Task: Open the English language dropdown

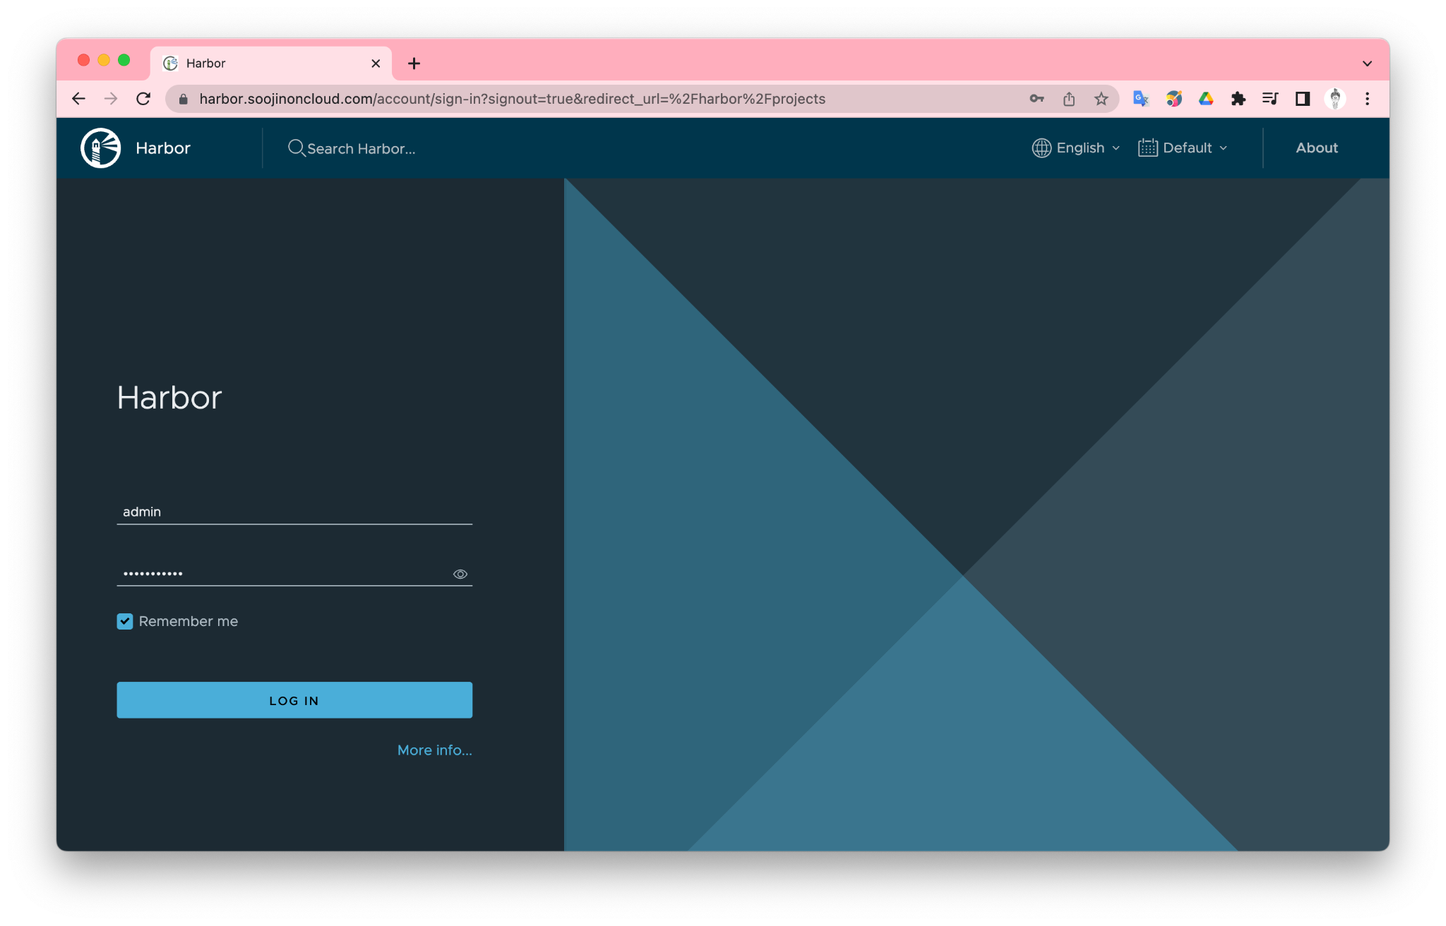Action: point(1076,148)
